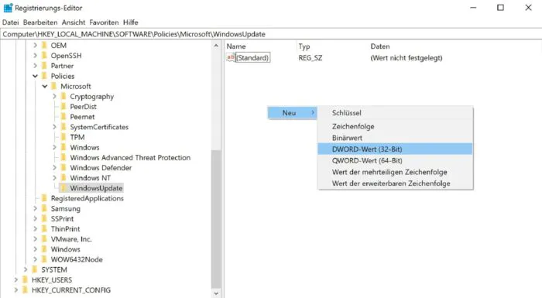The width and height of the screenshot is (542, 298).
Task: Click the OpenSSH folder icon
Action: (x=44, y=56)
